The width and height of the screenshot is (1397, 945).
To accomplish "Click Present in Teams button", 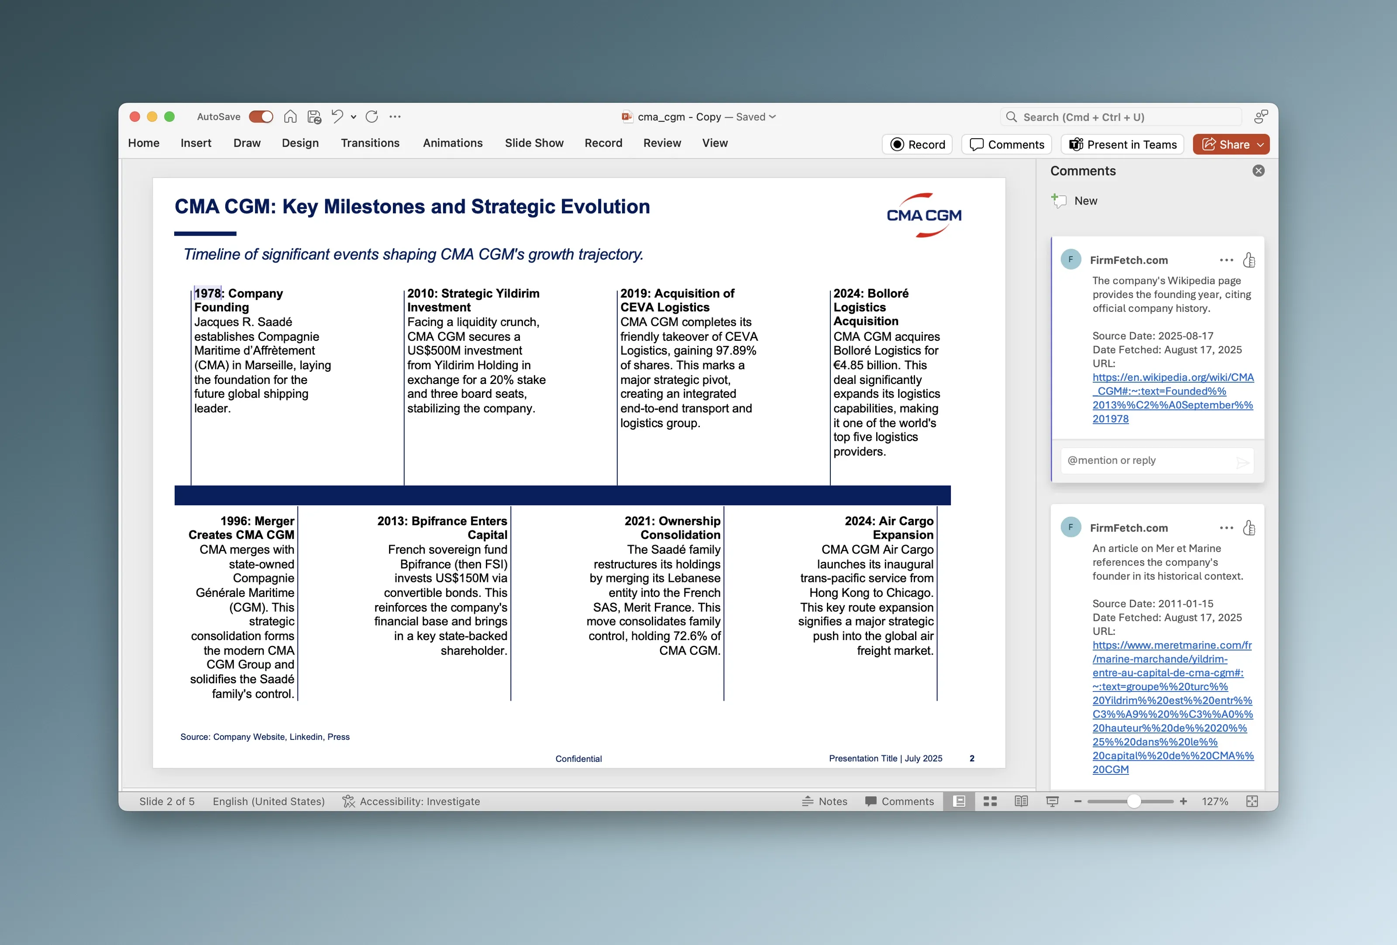I will pyautogui.click(x=1122, y=145).
